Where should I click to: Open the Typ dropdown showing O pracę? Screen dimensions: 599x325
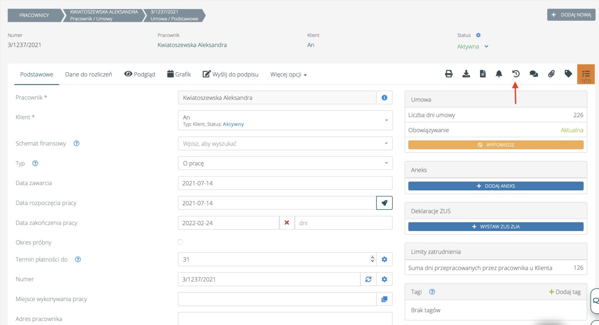(x=285, y=163)
